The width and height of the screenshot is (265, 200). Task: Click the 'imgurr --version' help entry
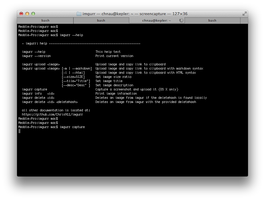pos(36,56)
